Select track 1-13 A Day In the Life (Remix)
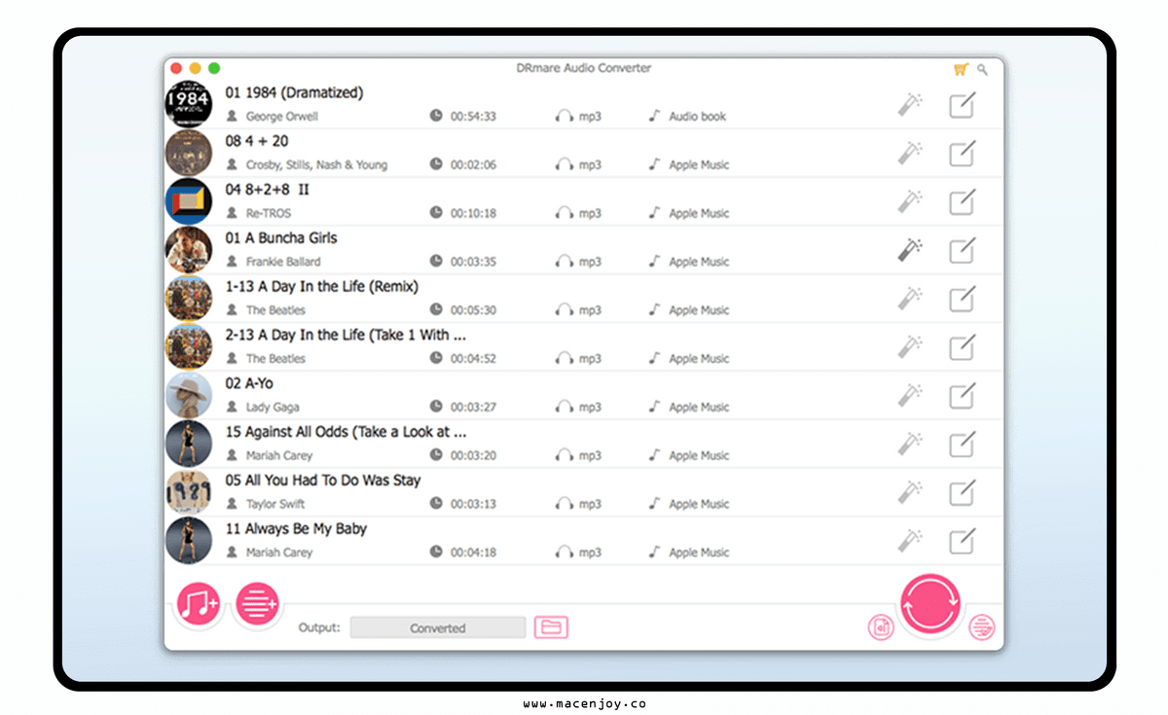 322,287
